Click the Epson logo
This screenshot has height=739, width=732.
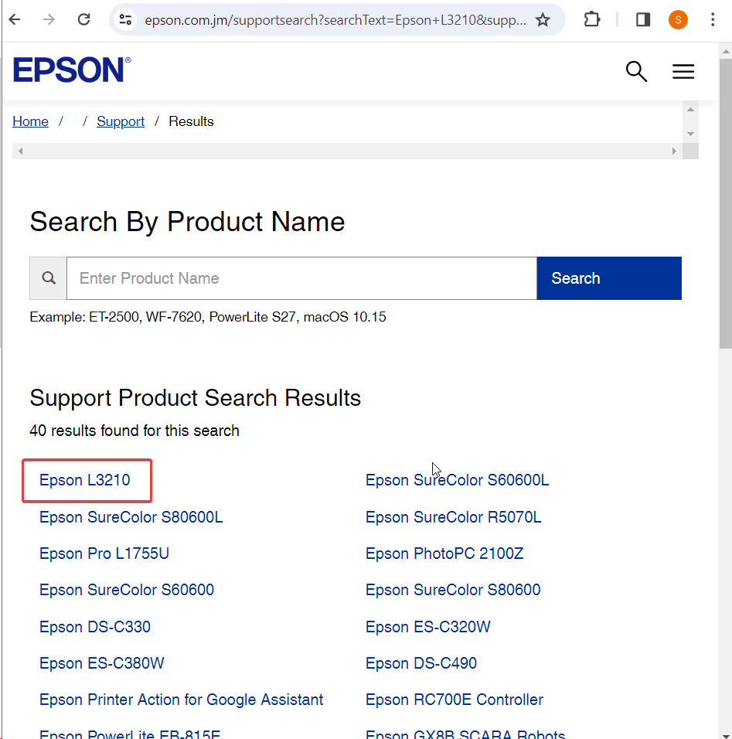[72, 70]
